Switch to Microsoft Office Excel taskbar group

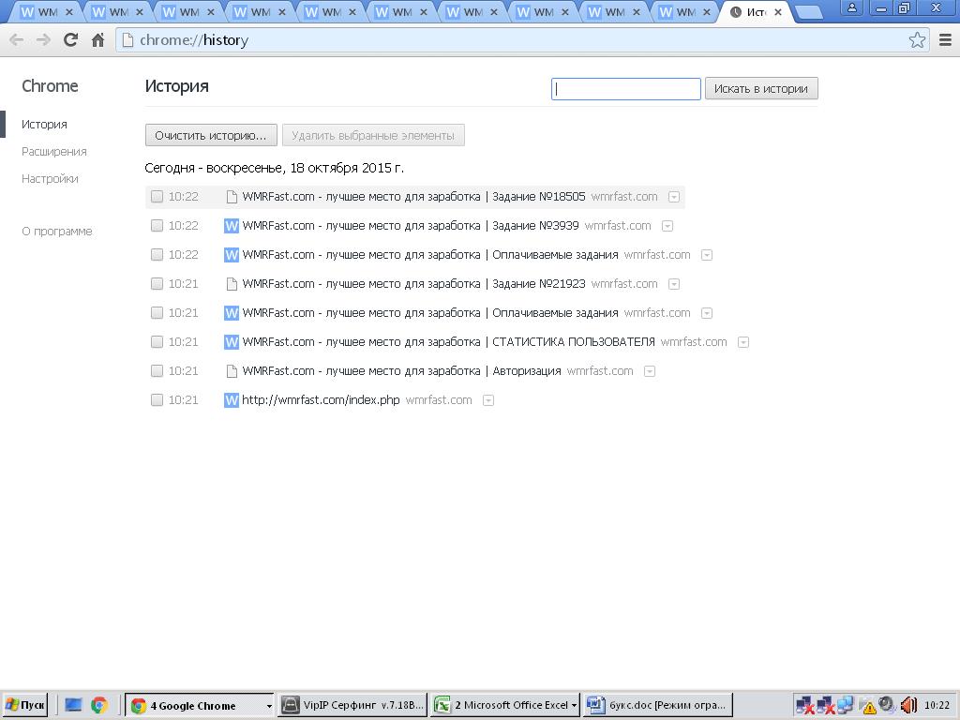[505, 705]
